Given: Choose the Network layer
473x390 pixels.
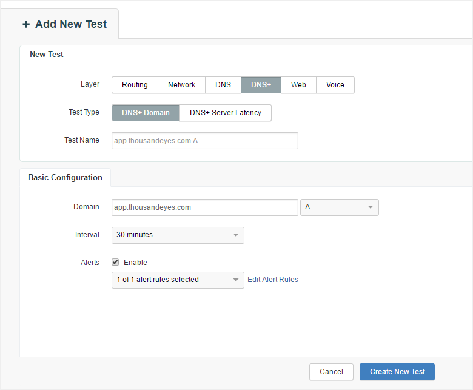Looking at the screenshot, I should click(x=181, y=85).
